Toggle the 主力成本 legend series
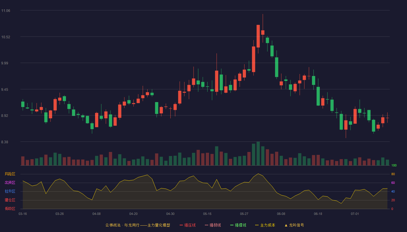Viewport: 407px width, 232px height. (265, 225)
